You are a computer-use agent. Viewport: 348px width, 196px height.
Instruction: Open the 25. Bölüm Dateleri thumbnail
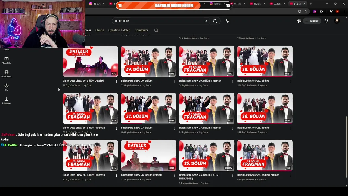click(x=148, y=155)
